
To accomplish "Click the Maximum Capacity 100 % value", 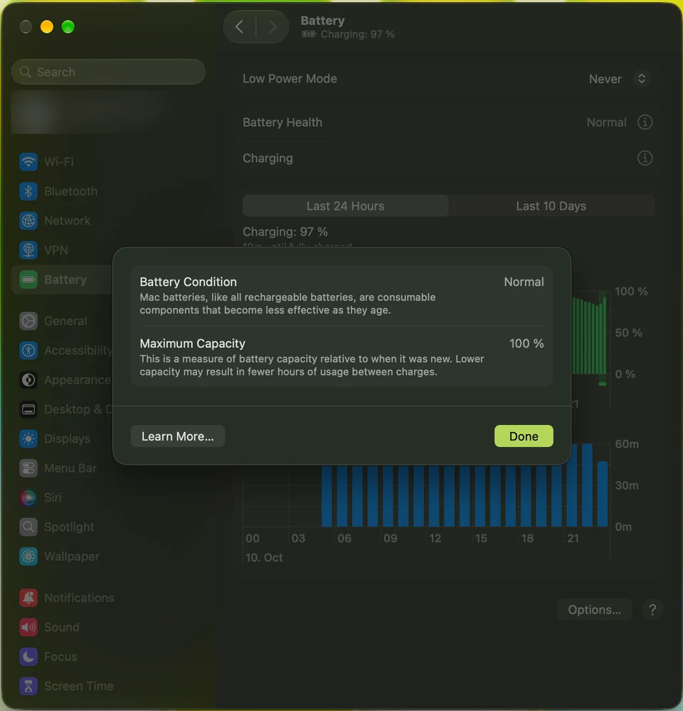I will (526, 343).
